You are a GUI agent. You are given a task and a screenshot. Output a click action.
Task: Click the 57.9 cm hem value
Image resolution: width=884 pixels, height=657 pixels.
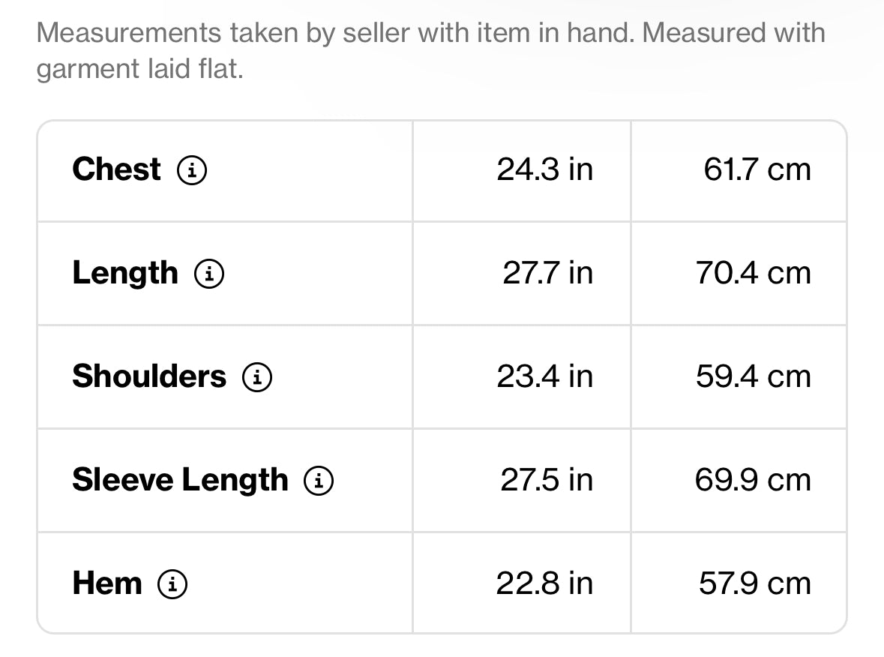[x=754, y=583]
